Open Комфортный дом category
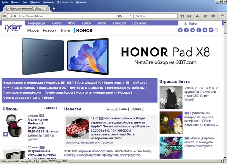Viewport: 227px width, 164px height. tap(59, 93)
